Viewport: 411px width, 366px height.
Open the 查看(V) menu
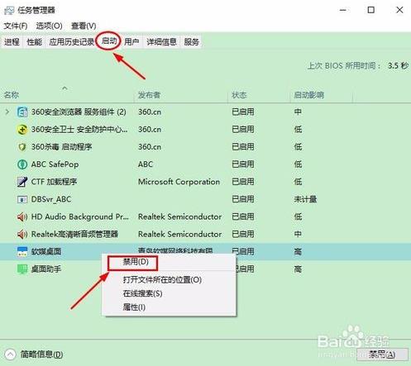(84, 26)
